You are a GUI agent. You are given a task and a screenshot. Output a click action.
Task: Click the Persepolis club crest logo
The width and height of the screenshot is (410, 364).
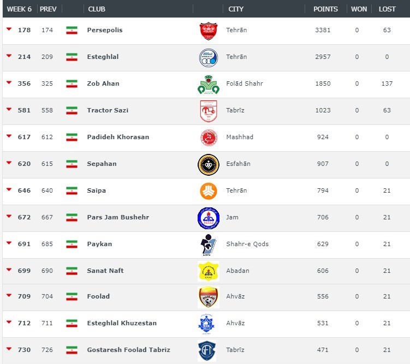208,31
